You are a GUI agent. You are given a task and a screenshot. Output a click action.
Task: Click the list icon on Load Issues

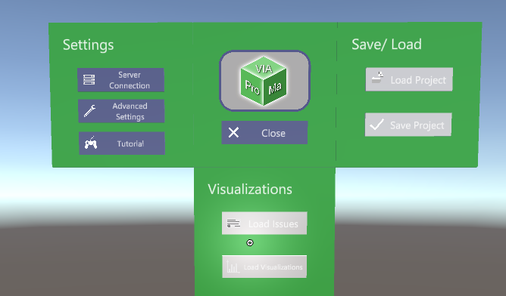click(233, 224)
